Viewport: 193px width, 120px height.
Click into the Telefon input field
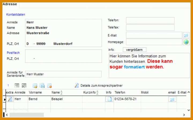(150, 20)
